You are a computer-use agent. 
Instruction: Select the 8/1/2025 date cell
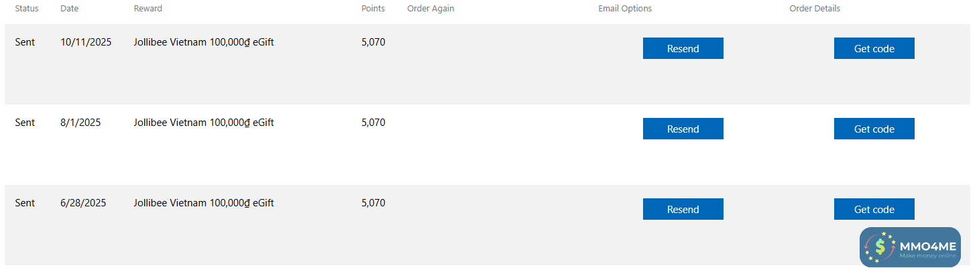pos(80,123)
